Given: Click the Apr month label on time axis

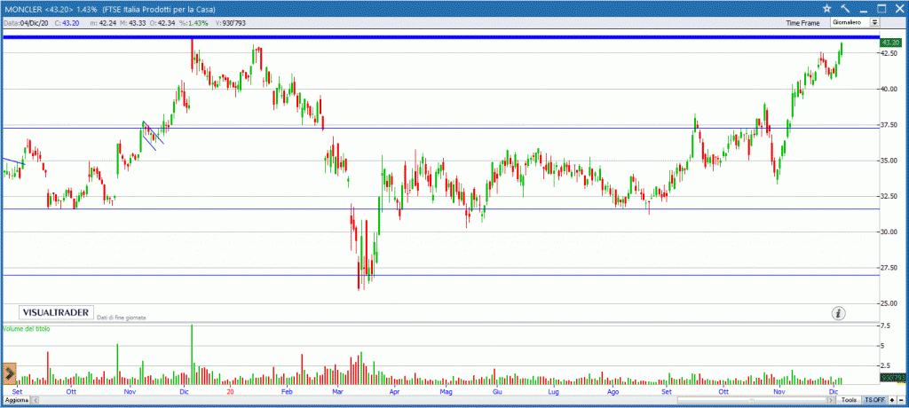Looking at the screenshot, I should tap(395, 391).
